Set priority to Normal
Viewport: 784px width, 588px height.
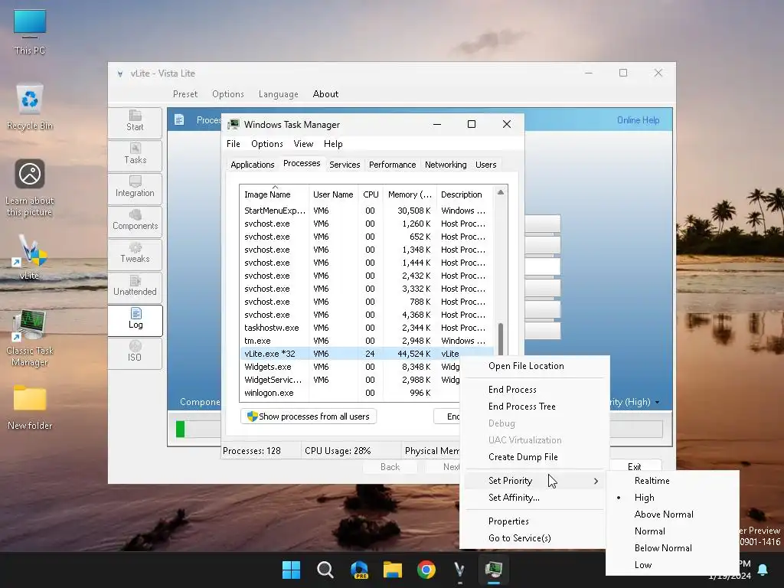pyautogui.click(x=649, y=531)
